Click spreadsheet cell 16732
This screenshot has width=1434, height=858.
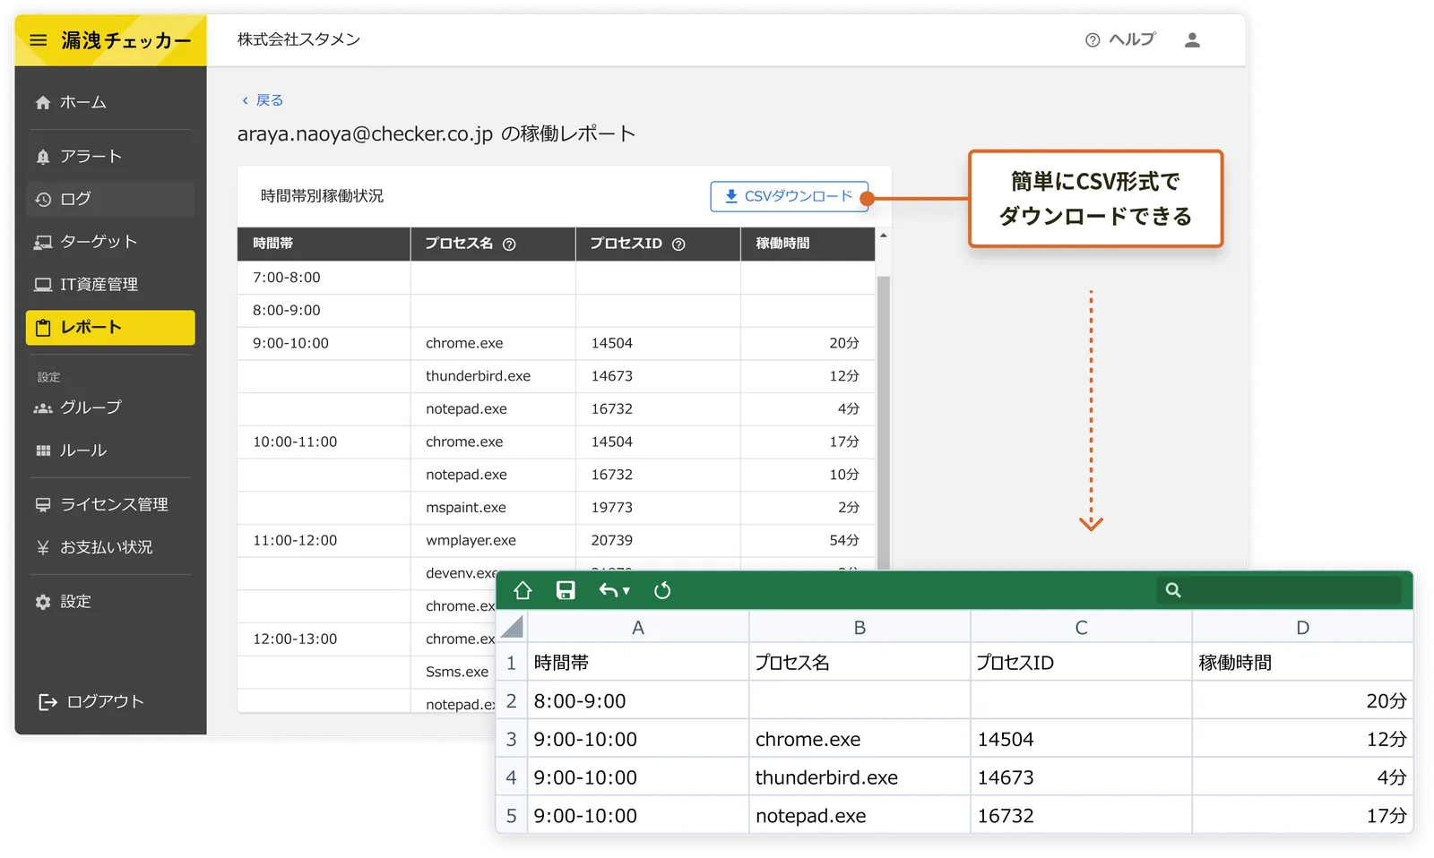click(x=1081, y=816)
